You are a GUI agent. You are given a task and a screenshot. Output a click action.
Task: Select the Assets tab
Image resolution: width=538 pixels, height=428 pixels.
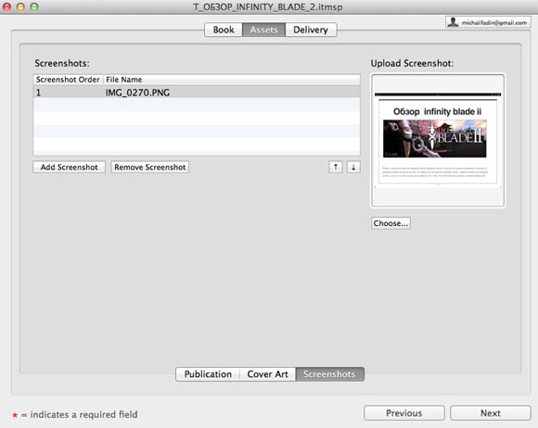263,30
